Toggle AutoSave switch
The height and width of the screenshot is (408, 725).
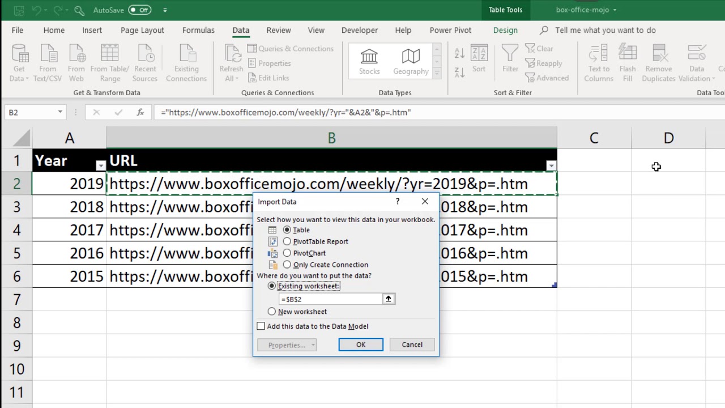[x=140, y=10]
